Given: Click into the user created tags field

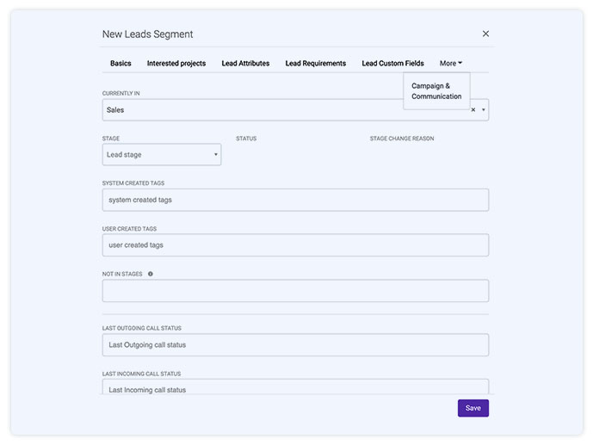Looking at the screenshot, I should click(295, 245).
